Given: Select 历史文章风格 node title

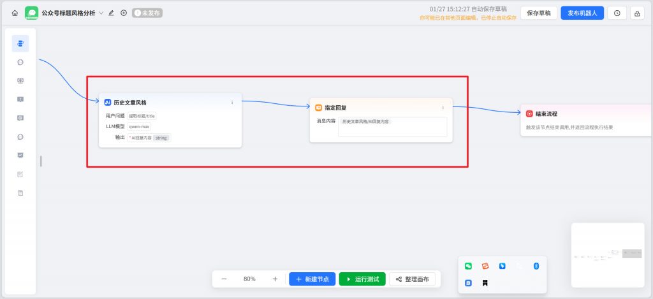Looking at the screenshot, I should point(130,103).
